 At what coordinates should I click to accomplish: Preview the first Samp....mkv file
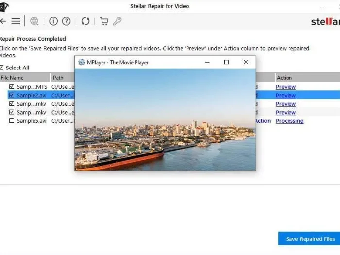pos(286,104)
